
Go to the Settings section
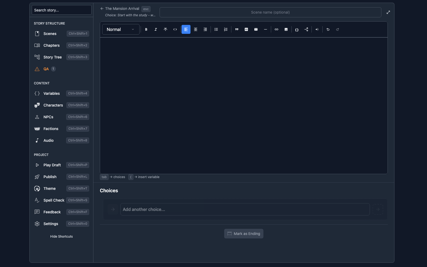coord(51,224)
